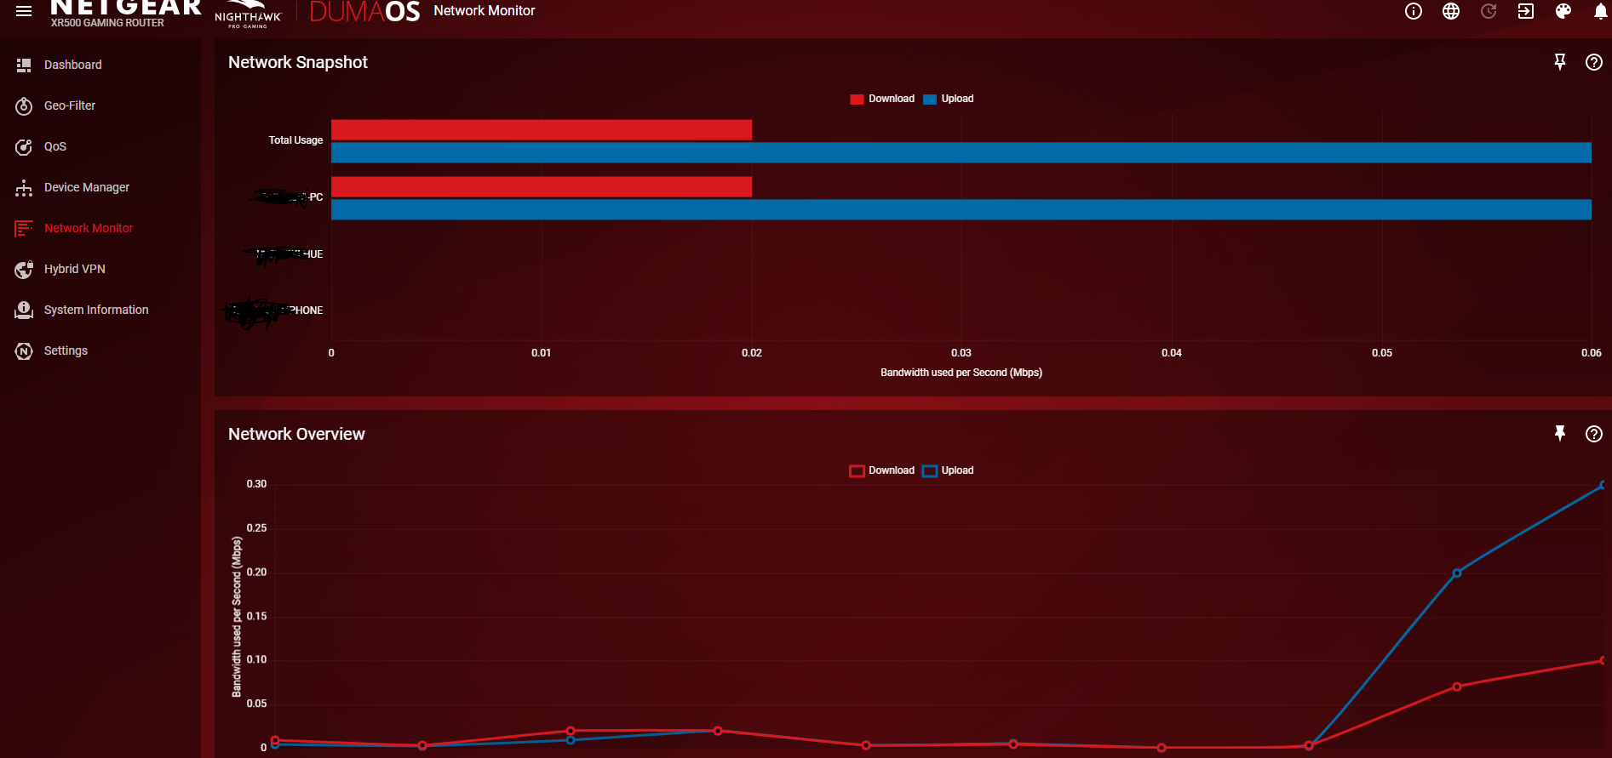
Task: Open QoS in the sidebar
Action: [54, 146]
